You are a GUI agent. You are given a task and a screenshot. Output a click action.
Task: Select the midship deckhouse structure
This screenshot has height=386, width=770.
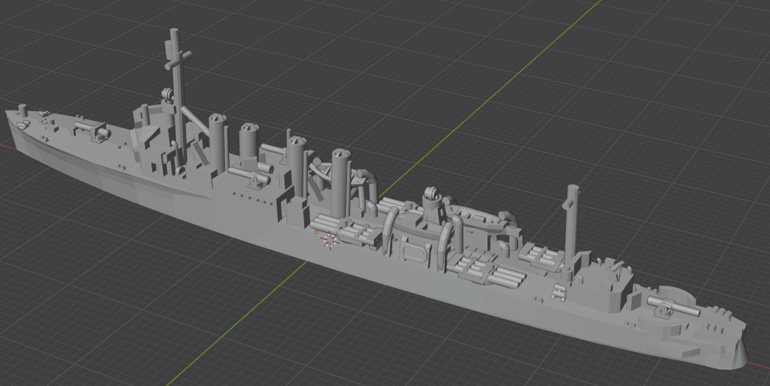point(416,247)
